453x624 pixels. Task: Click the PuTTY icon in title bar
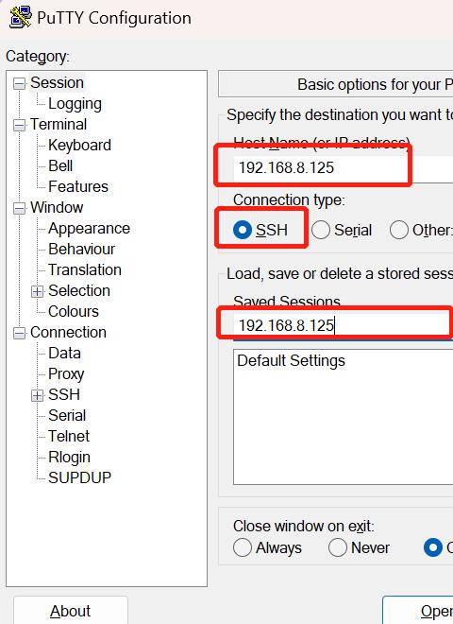coord(20,18)
